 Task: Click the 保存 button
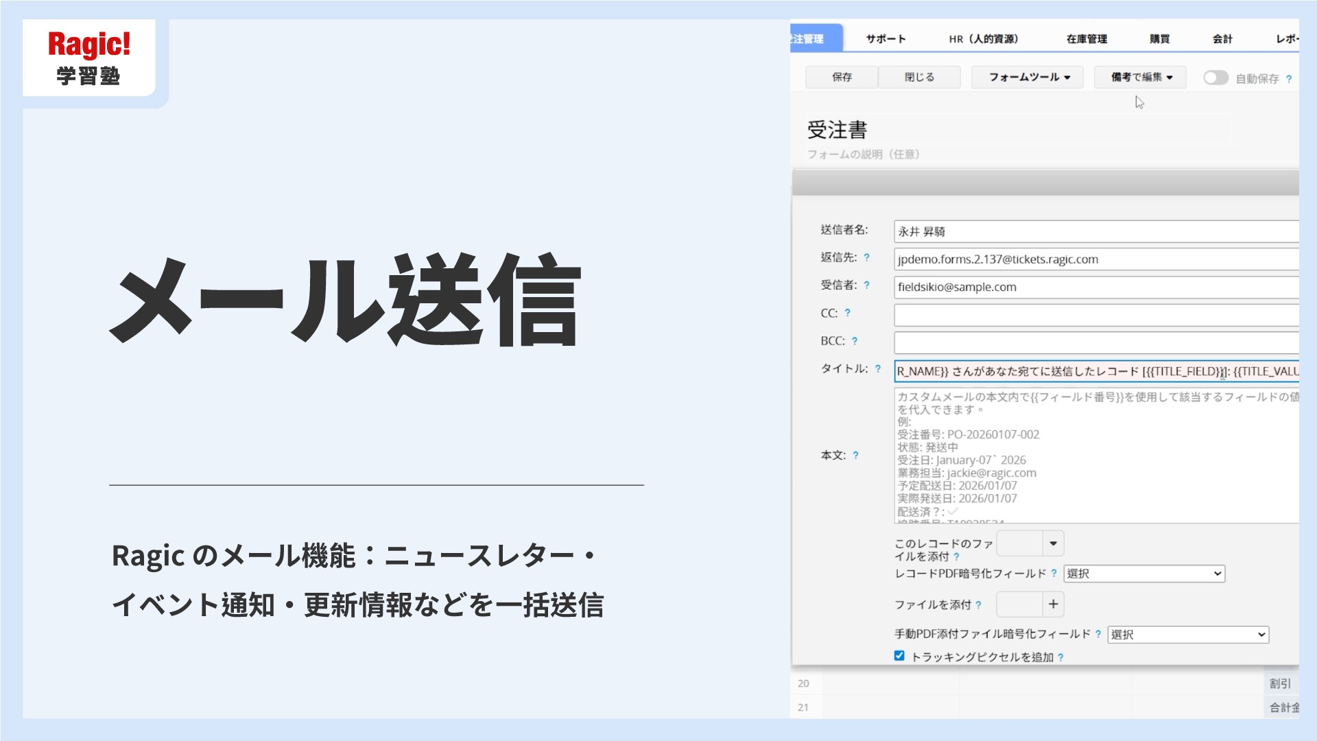[841, 77]
